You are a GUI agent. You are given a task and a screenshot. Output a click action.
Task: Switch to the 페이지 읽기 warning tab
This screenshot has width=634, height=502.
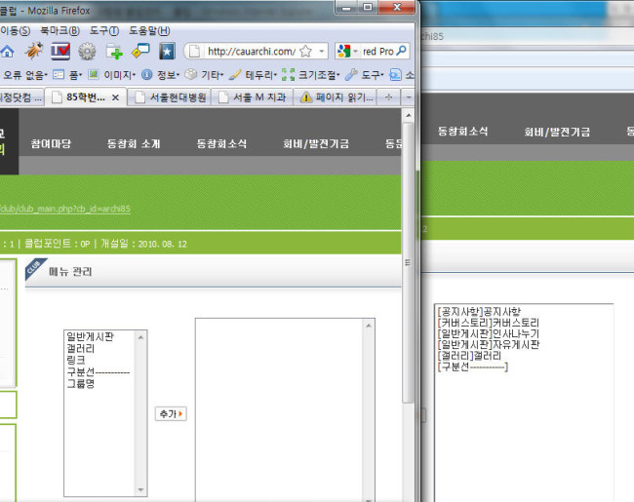336,97
